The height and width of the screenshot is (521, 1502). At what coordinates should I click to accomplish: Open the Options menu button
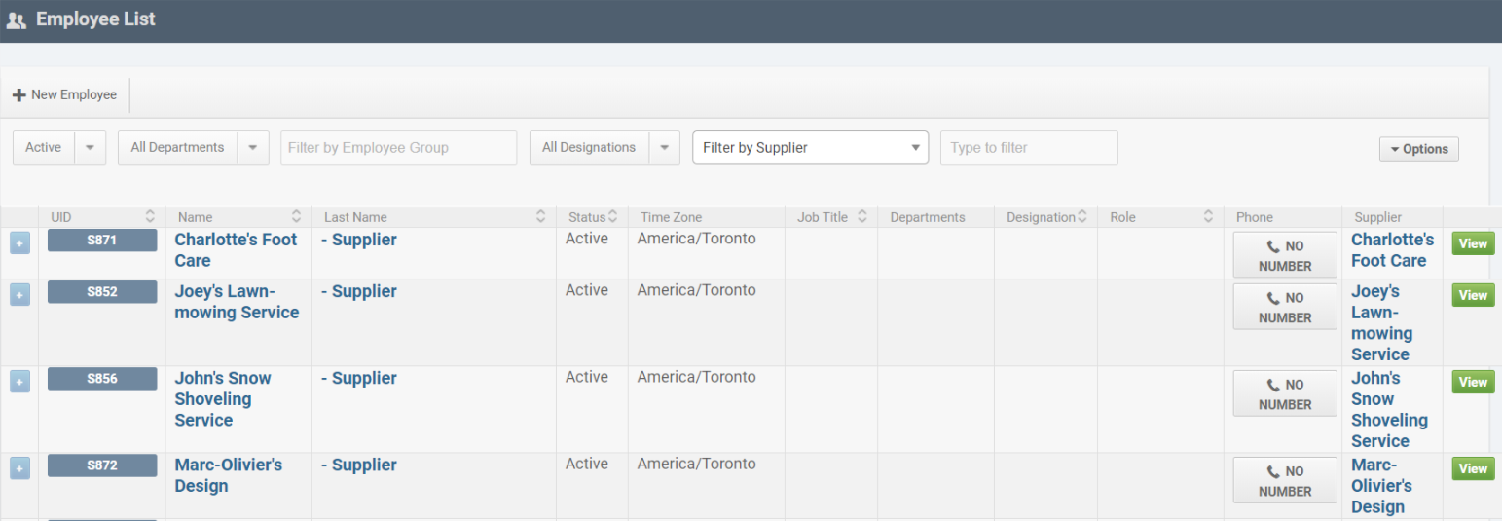click(x=1418, y=149)
